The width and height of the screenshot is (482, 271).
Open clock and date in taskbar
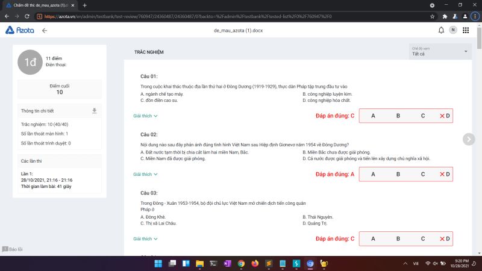coord(460,263)
